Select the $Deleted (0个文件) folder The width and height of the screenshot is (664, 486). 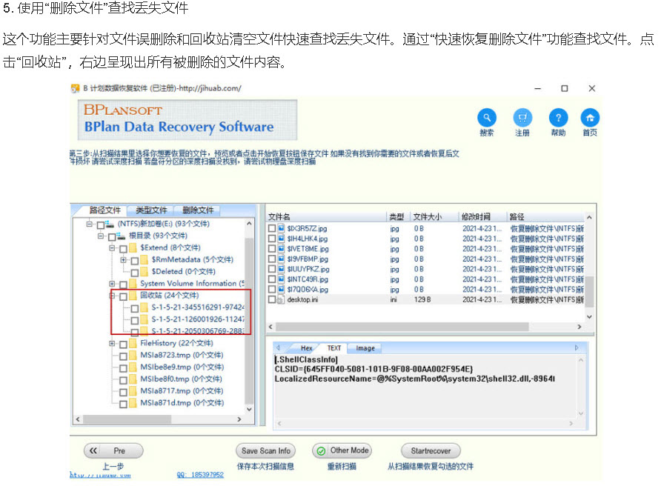183,271
